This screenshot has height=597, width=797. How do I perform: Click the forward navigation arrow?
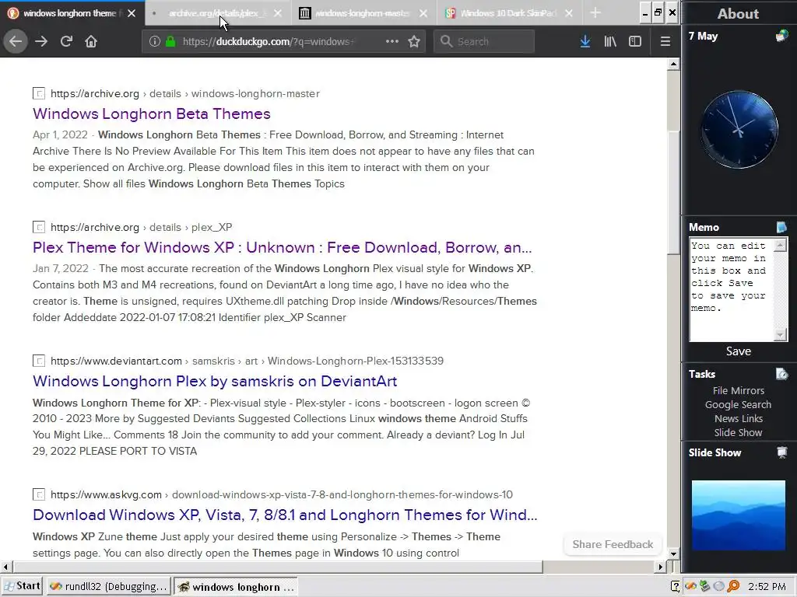coord(41,41)
